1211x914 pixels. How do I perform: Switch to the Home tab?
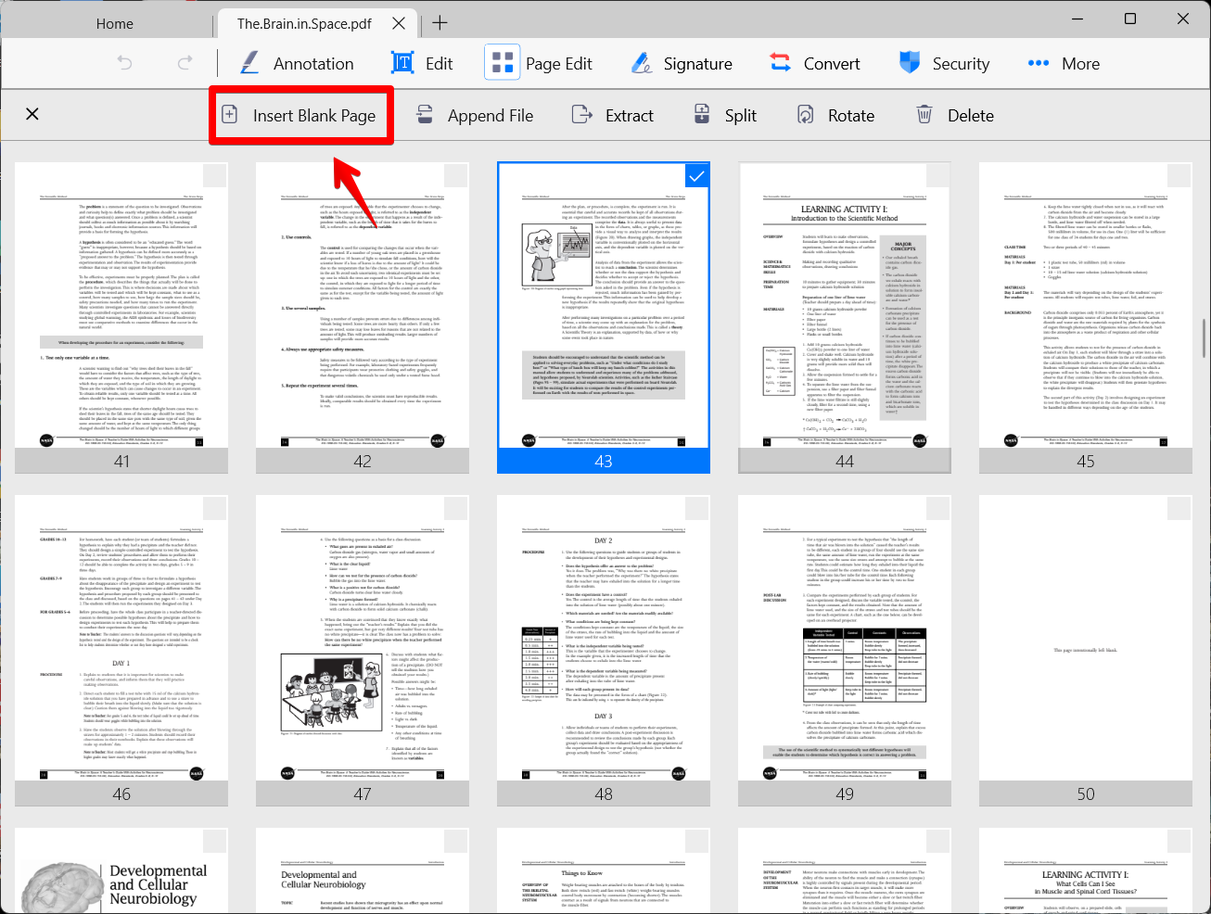tap(114, 23)
